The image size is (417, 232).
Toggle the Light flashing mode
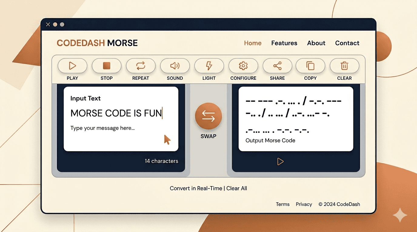(x=209, y=65)
